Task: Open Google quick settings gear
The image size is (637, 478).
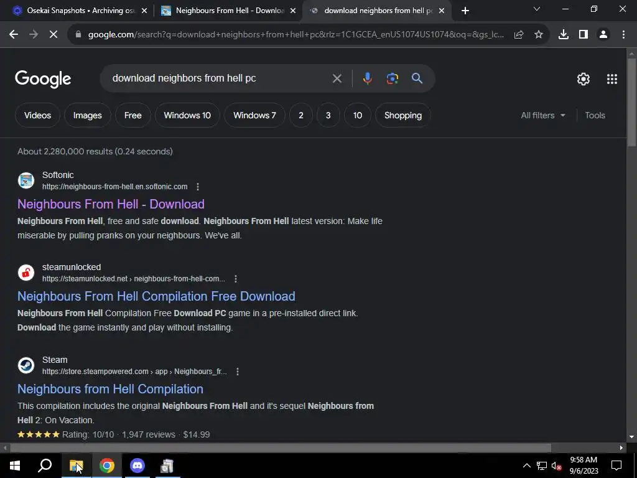Action: click(584, 79)
